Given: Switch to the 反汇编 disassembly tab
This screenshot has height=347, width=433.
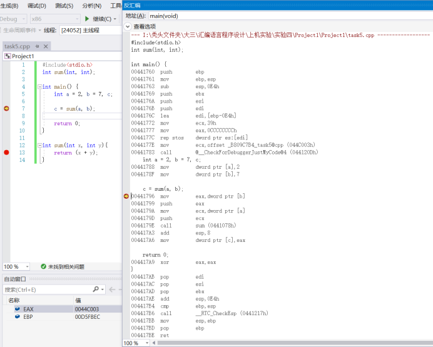Looking at the screenshot, I should (x=132, y=5).
